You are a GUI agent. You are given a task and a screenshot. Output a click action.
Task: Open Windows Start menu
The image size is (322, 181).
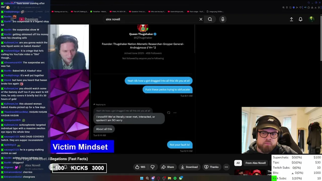(142, 178)
